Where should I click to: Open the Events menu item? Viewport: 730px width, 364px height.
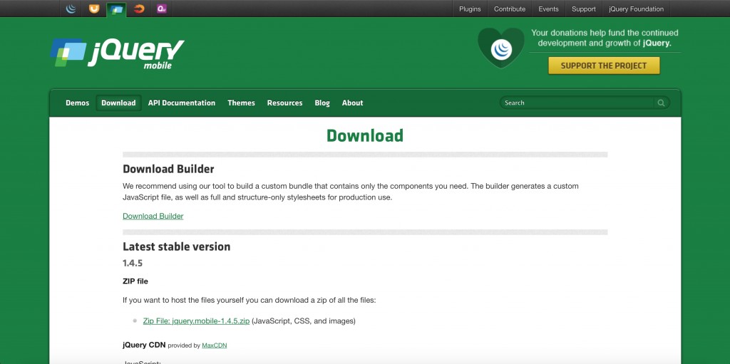[x=548, y=9]
